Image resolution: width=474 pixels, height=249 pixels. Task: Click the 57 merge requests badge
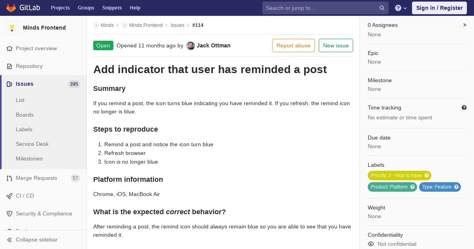click(x=75, y=178)
